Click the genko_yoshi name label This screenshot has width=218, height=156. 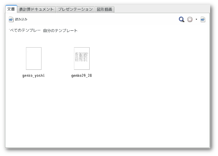coord(33,76)
